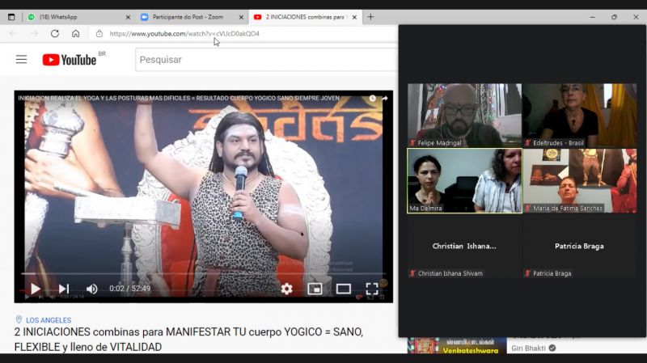Play the YouTube video
This screenshot has height=363, width=647.
(x=36, y=289)
